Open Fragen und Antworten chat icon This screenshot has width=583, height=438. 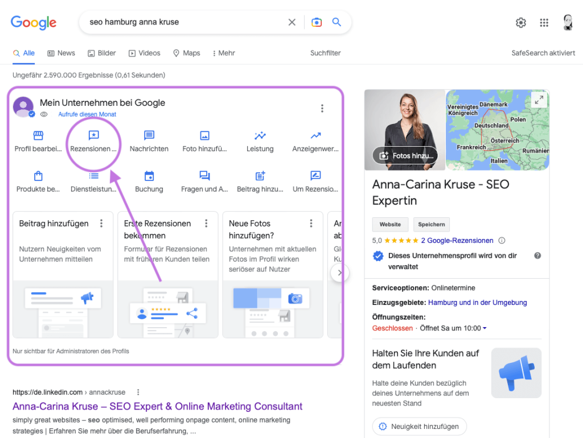point(204,176)
